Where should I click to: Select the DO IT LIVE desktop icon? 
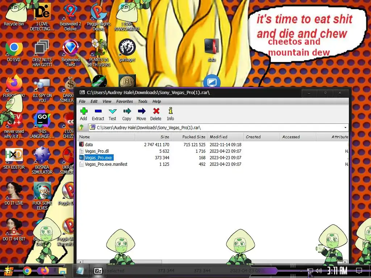[x=14, y=194]
